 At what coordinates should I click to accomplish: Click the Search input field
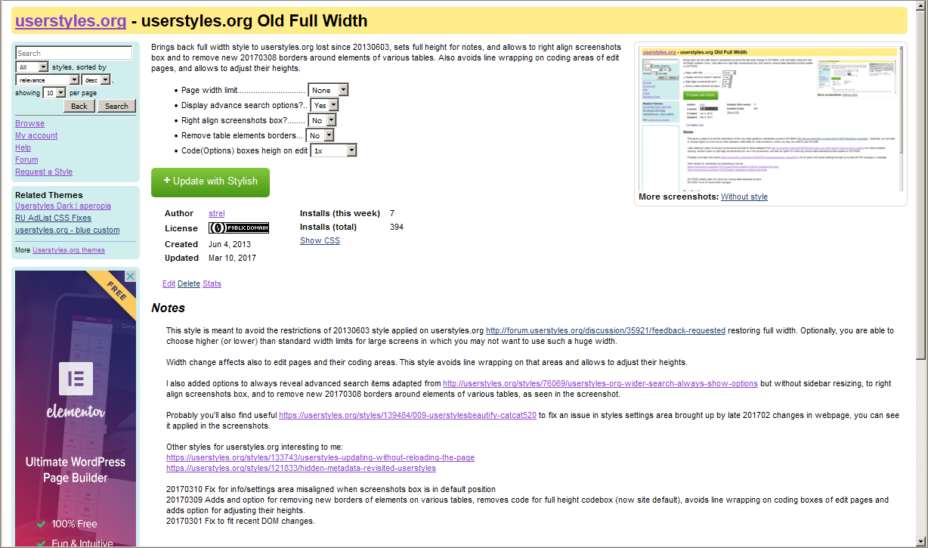(x=74, y=53)
